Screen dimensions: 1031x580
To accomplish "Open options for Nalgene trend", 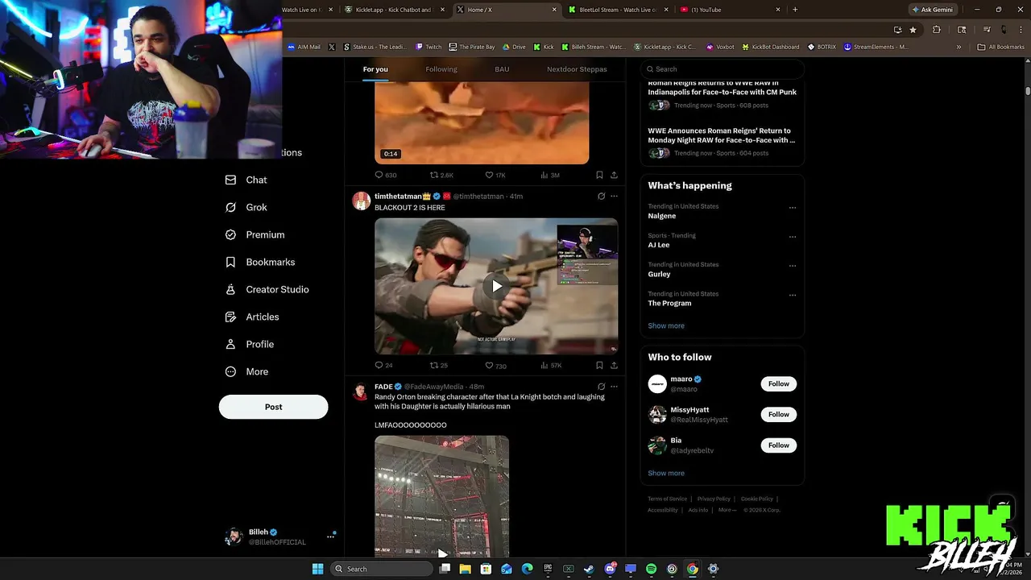I will tap(793, 208).
